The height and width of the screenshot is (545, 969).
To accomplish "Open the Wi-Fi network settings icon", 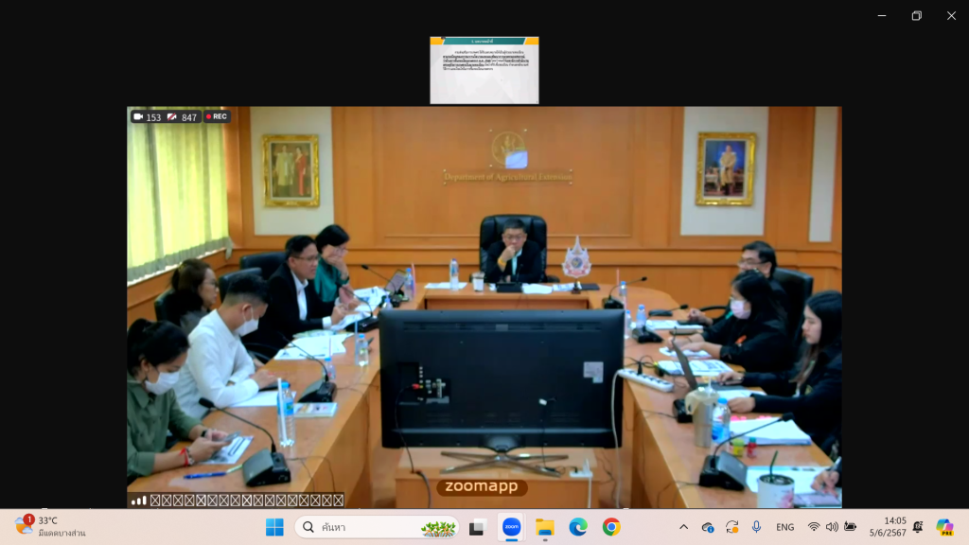I will point(814,527).
